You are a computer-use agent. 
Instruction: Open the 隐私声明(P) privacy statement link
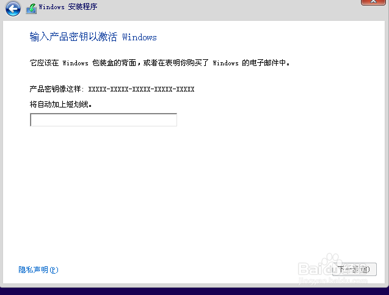coord(38,269)
